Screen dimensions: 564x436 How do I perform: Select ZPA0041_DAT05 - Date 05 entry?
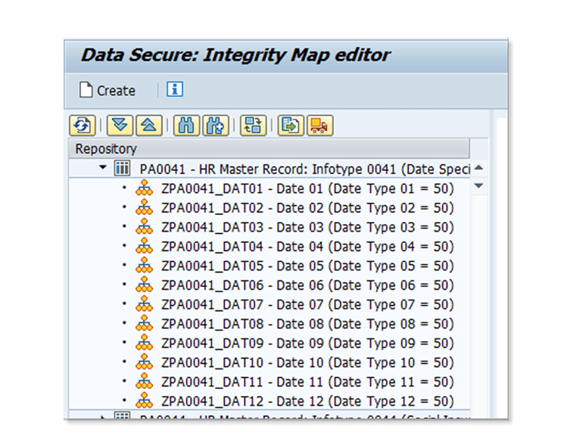pyautogui.click(x=307, y=266)
